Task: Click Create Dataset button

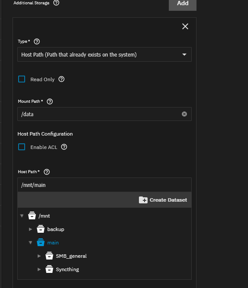Action: coord(163,200)
